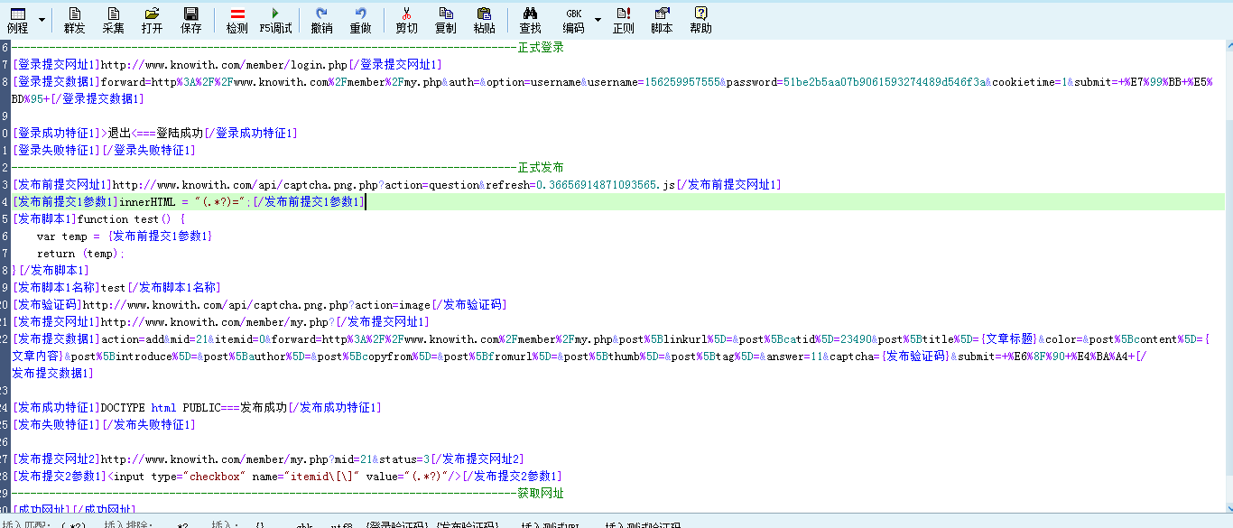
Task: Open the 脚本 script tool
Action: point(663,18)
